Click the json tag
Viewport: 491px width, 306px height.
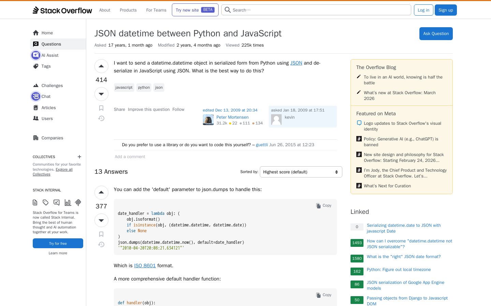point(159,87)
